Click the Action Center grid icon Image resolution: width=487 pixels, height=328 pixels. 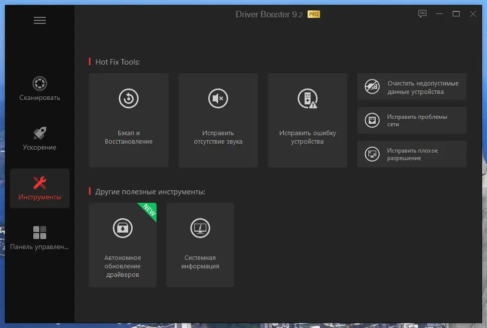click(x=40, y=233)
